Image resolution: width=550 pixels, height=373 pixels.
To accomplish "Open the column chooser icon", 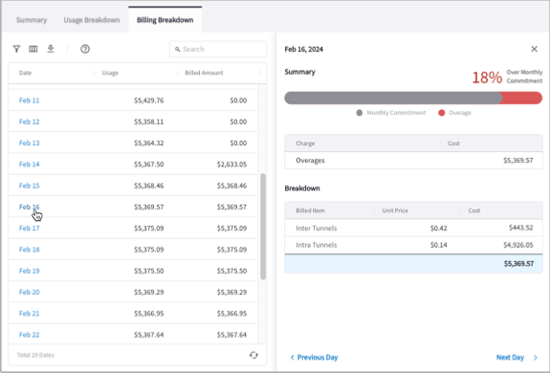I will coord(33,49).
